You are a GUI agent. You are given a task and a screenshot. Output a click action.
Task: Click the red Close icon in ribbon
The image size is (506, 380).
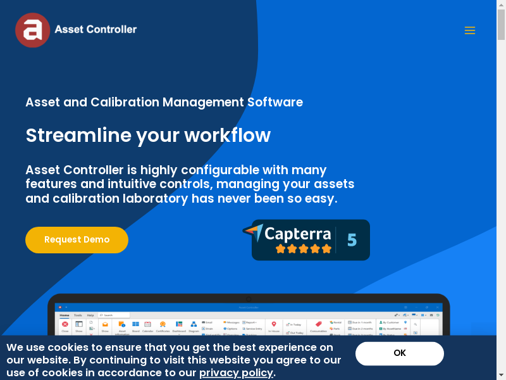(x=65, y=325)
